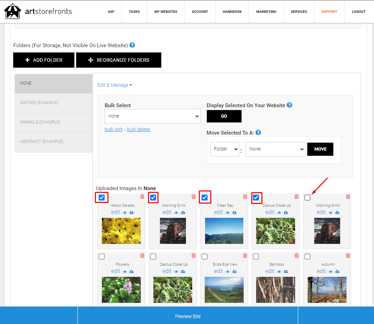This screenshot has height=324, width=374.
Task: Navigate to the MY WEBSITES menu
Action: pyautogui.click(x=166, y=11)
